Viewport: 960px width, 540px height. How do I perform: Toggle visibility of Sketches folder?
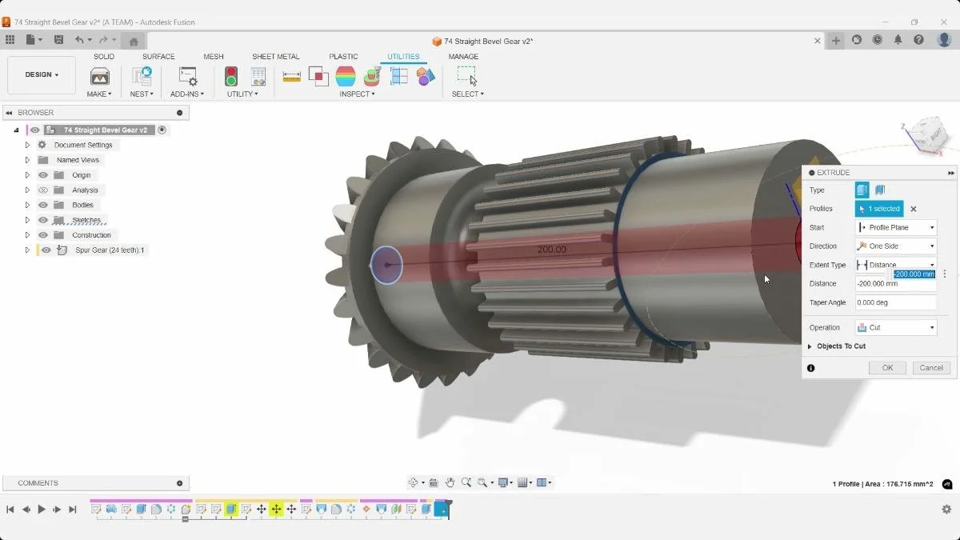tap(43, 220)
